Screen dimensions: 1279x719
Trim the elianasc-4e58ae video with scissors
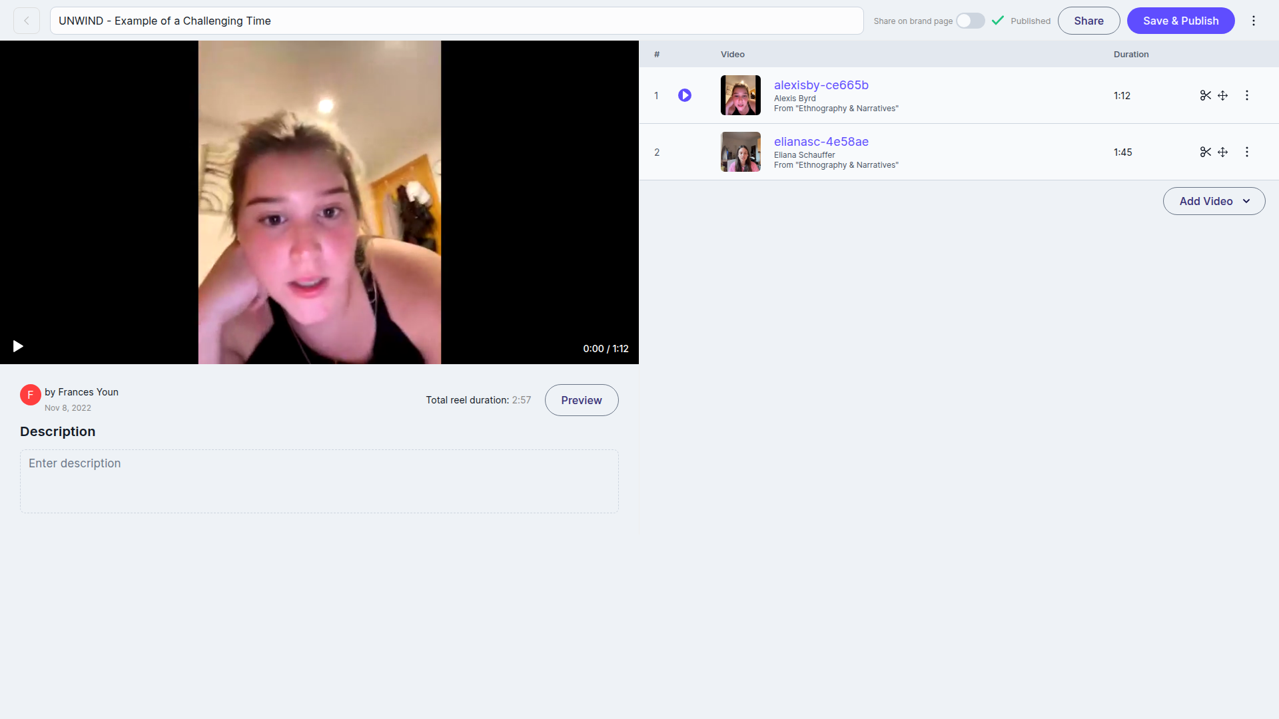[1205, 152]
